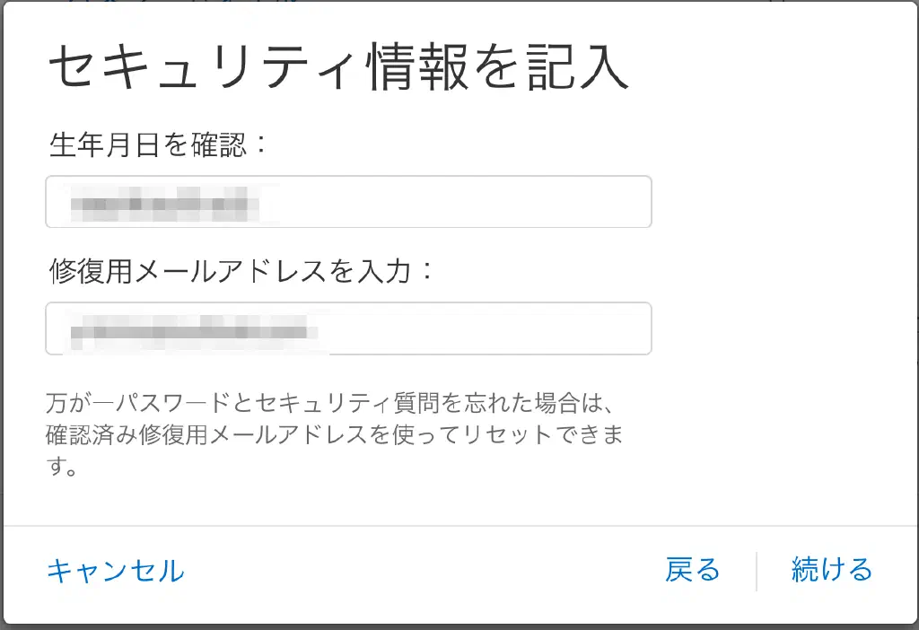Click the キャンセル link
Screen dimensions: 919x630
[115, 571]
